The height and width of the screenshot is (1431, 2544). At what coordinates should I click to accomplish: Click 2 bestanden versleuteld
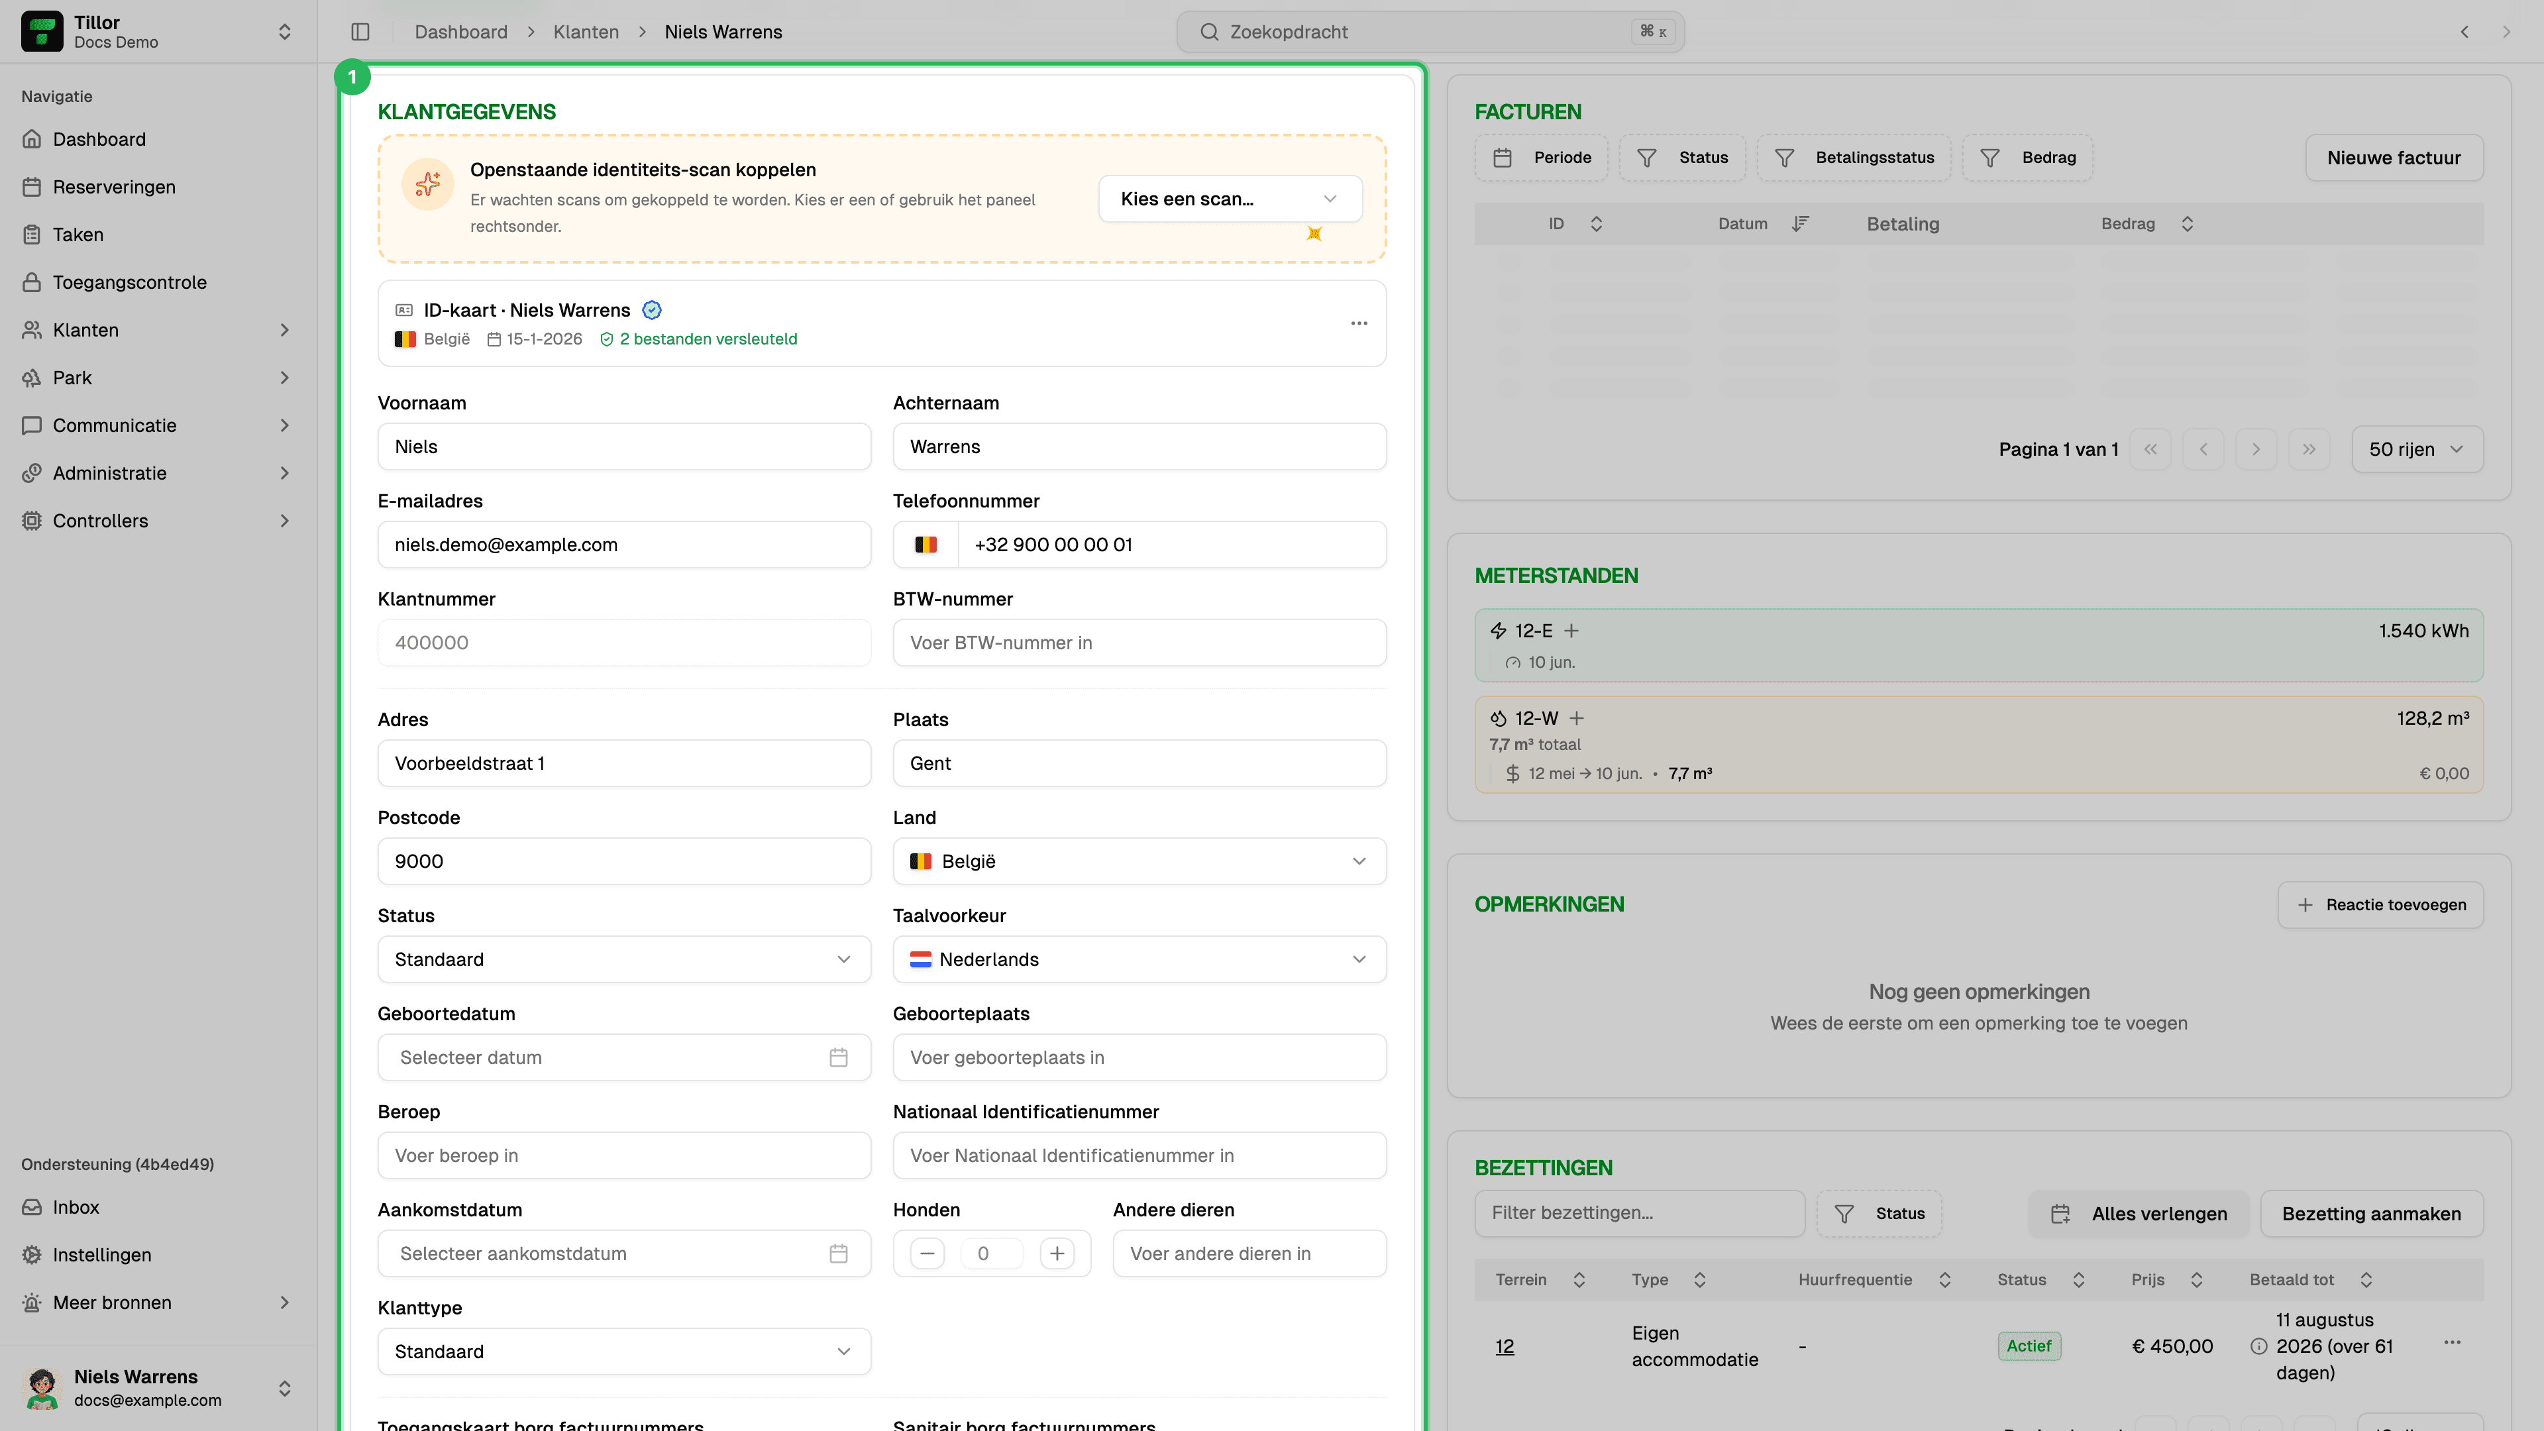point(698,339)
